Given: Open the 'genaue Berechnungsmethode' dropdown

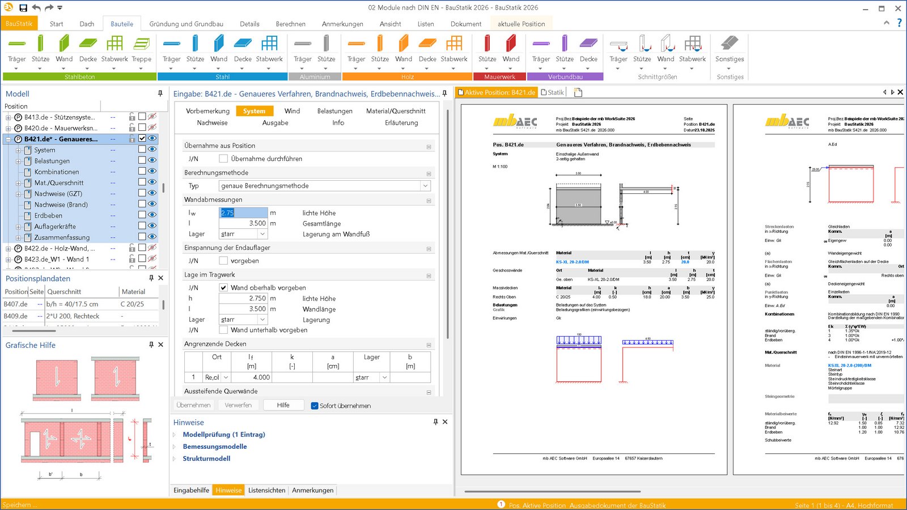Looking at the screenshot, I should click(x=425, y=186).
